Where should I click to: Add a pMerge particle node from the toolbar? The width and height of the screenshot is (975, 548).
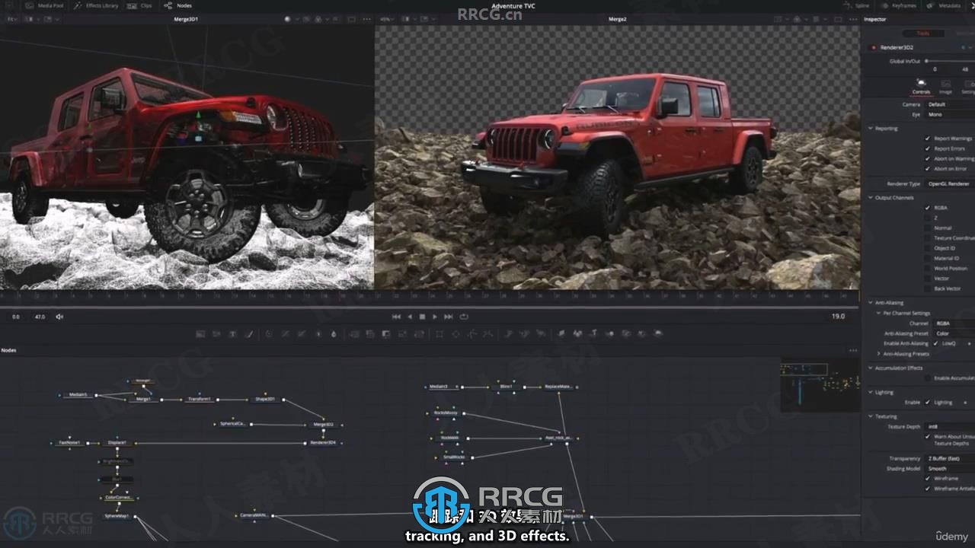click(x=524, y=333)
